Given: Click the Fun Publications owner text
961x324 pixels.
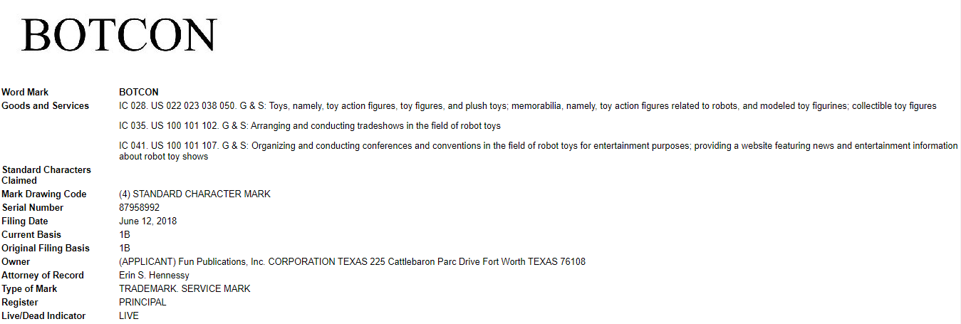Looking at the screenshot, I should click(352, 261).
